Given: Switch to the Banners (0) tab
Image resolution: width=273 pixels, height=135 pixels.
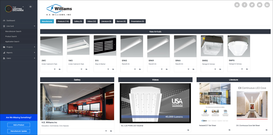Looking at the screenshot, I should click(121, 21).
